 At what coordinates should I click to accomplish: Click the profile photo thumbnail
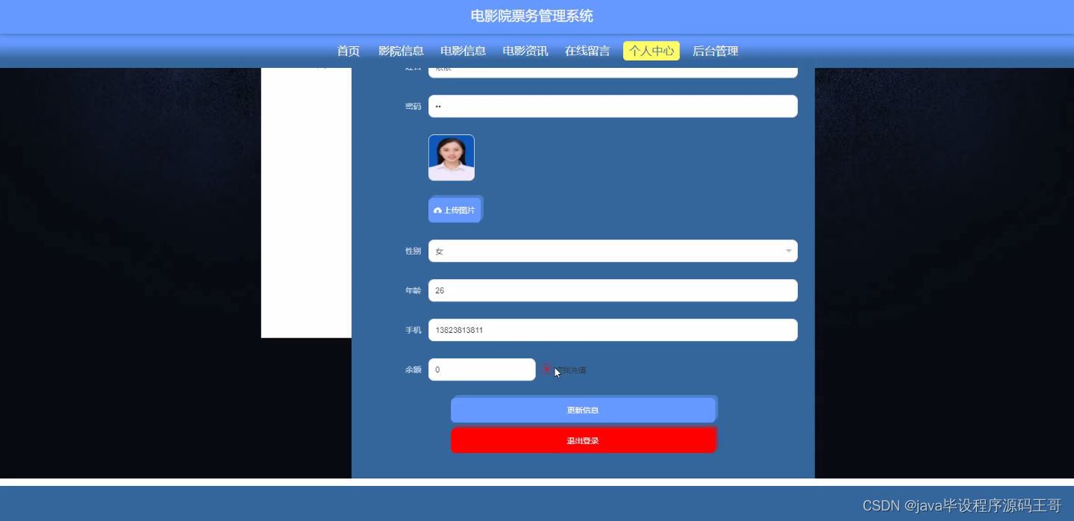pos(452,157)
